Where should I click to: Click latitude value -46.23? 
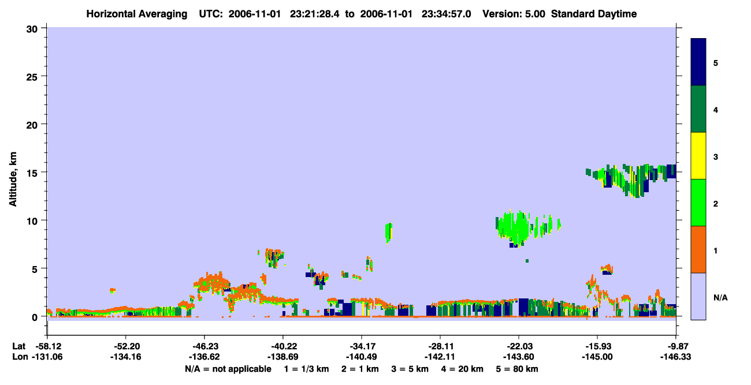point(205,346)
